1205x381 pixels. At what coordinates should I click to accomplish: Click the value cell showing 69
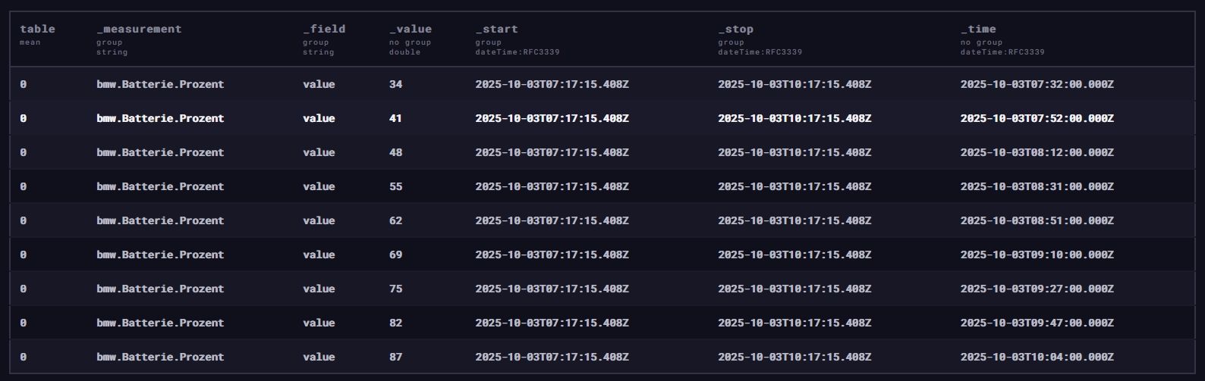click(395, 255)
